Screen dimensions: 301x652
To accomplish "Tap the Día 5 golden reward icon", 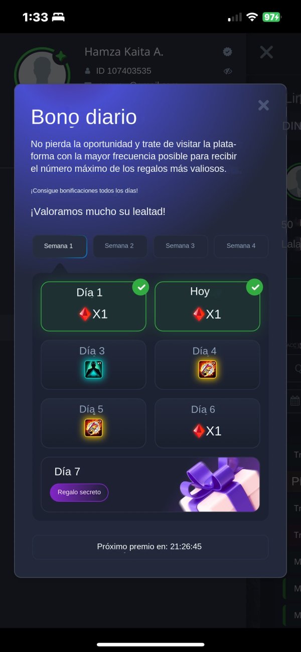I will tap(93, 428).
